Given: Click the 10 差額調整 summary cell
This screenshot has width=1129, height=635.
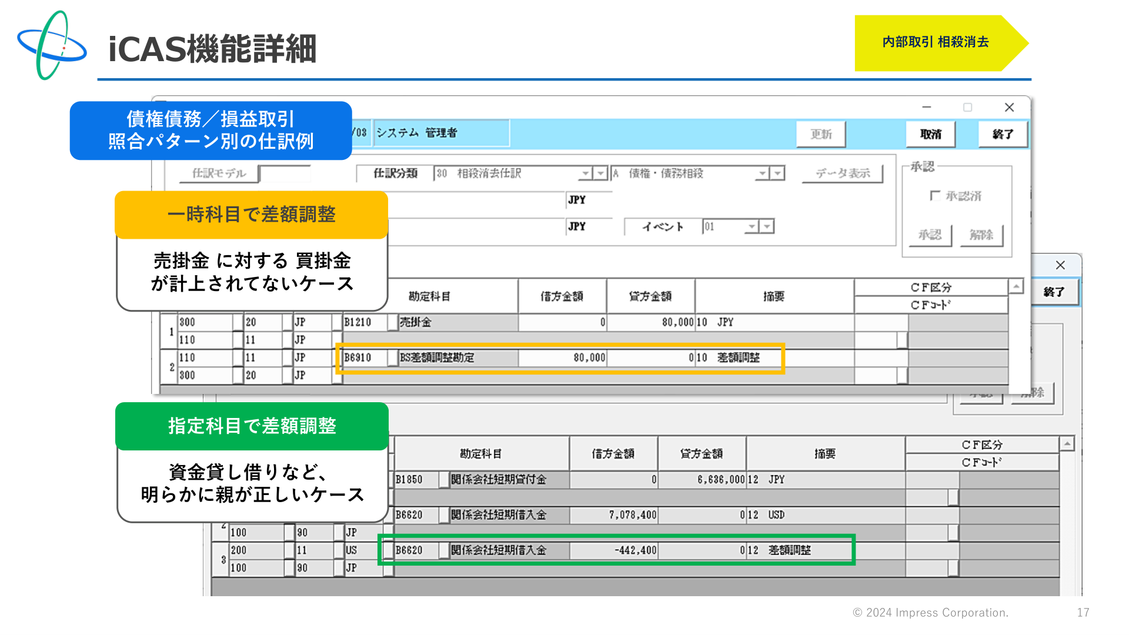Looking at the screenshot, I should coord(774,357).
